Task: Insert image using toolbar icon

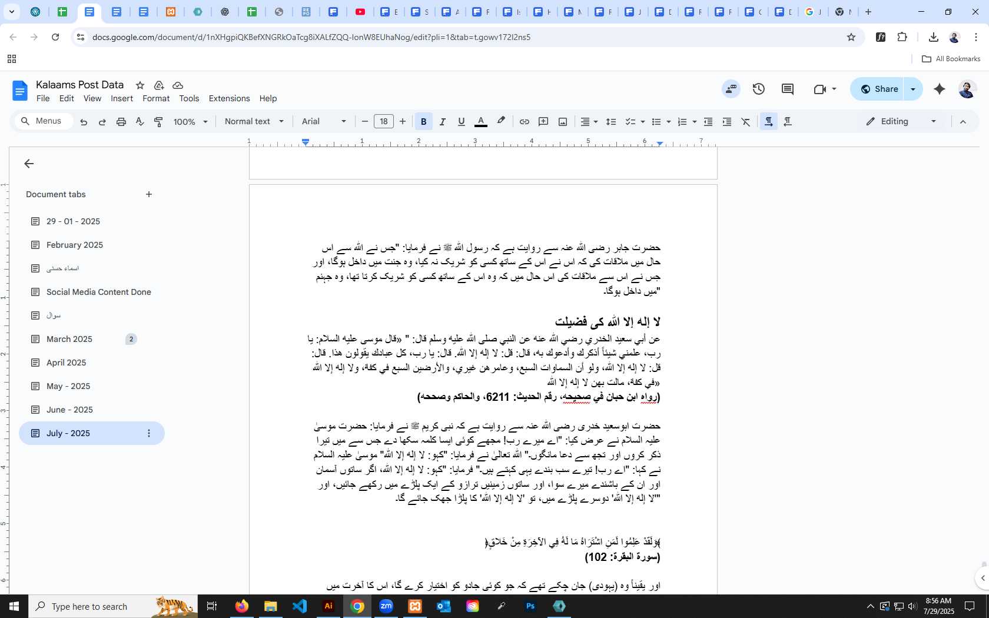Action: 563,122
